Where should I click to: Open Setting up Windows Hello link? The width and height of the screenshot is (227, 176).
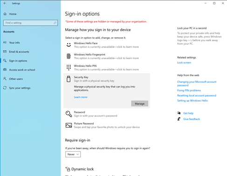coord(193,101)
